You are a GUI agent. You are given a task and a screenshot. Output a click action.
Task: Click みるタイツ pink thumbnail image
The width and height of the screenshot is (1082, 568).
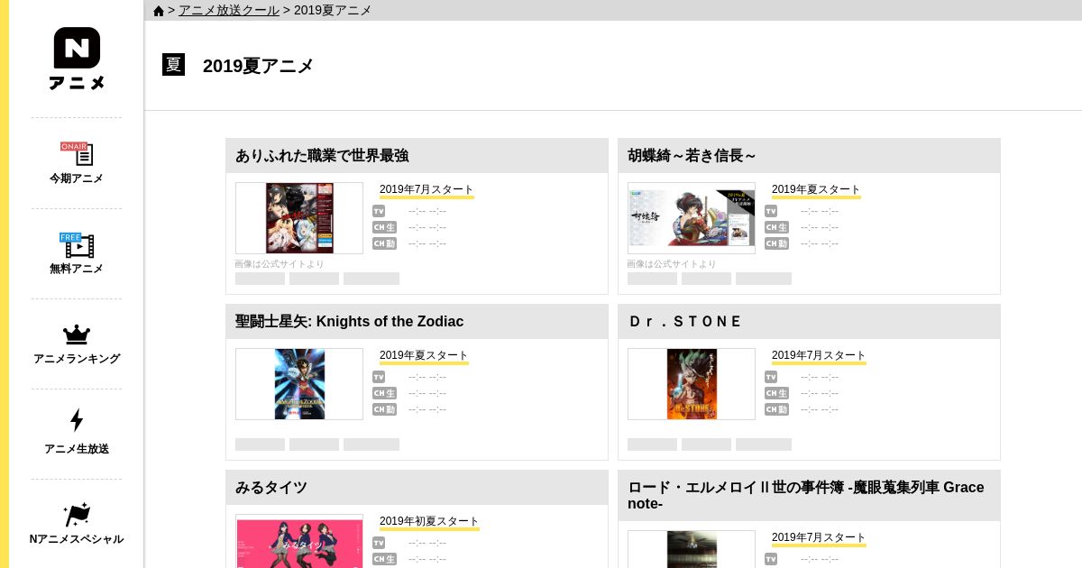(x=299, y=542)
